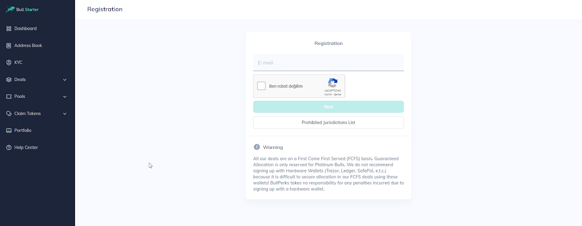Viewport: 582px width, 226px height.
Task: Expand the Deals submenu chevron
Action: 65,80
